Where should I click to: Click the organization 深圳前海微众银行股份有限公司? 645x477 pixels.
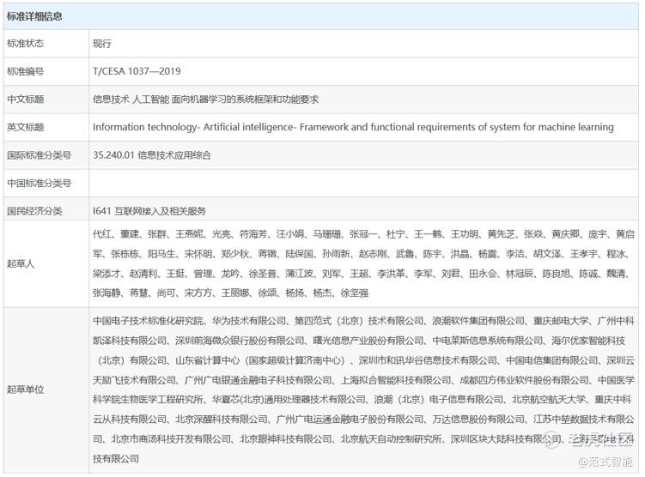coord(240,341)
